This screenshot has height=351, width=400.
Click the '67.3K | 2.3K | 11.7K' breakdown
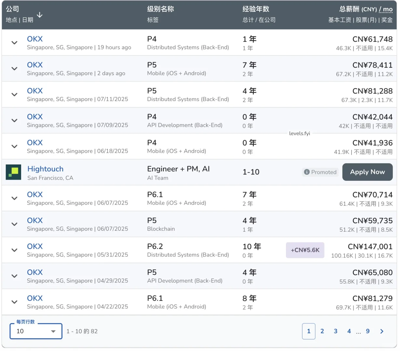pyautogui.click(x=367, y=100)
